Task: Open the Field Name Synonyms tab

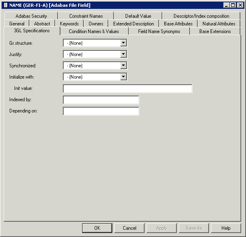Action: point(159,31)
